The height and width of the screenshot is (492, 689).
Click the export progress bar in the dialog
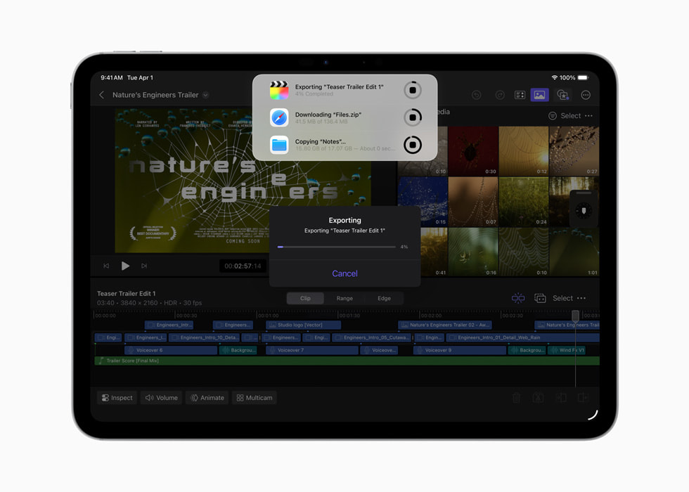coord(337,247)
